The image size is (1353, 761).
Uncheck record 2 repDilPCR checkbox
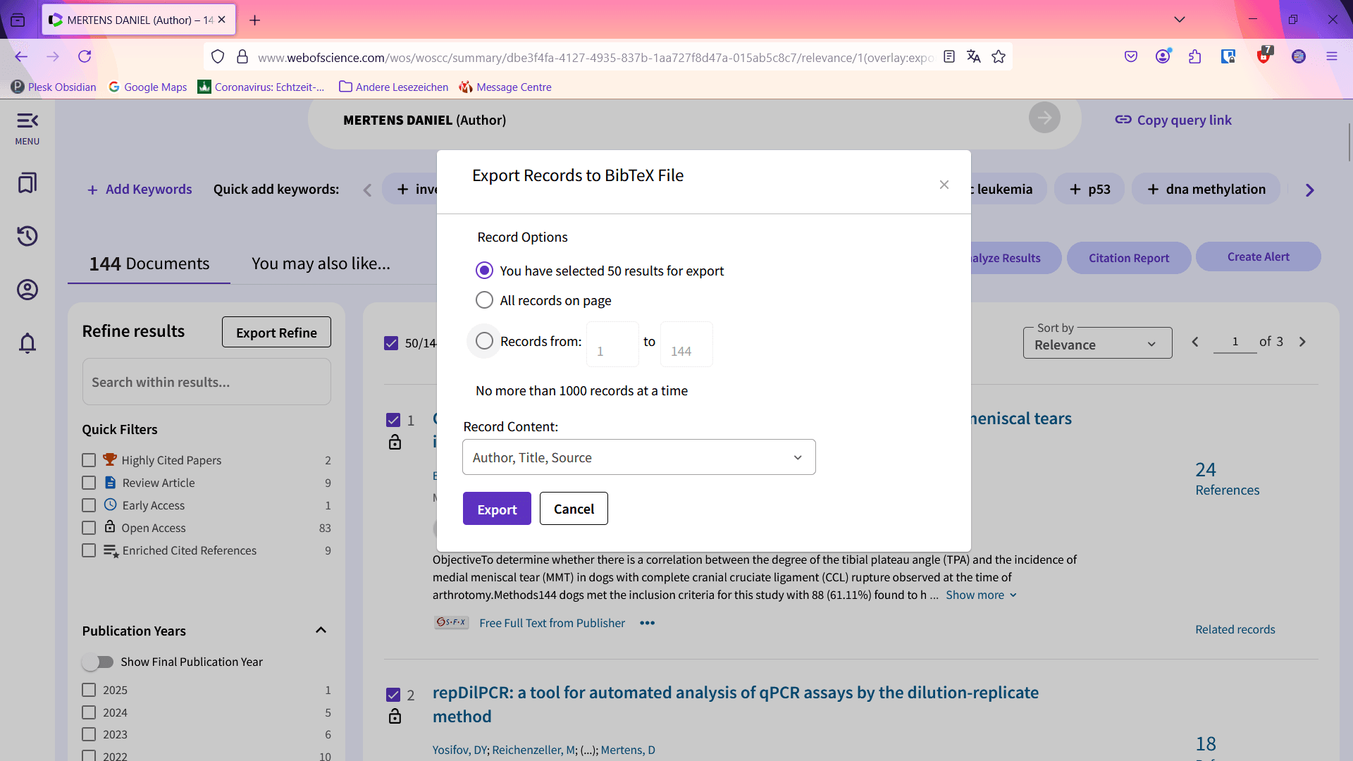(393, 695)
